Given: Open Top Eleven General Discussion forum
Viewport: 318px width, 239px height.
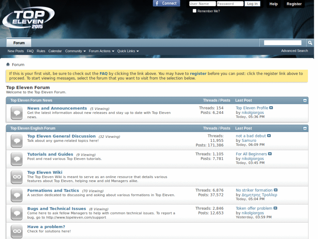Looking at the screenshot, I should pos(61,136).
